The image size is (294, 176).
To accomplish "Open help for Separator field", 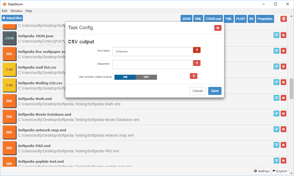I will pos(197,63).
